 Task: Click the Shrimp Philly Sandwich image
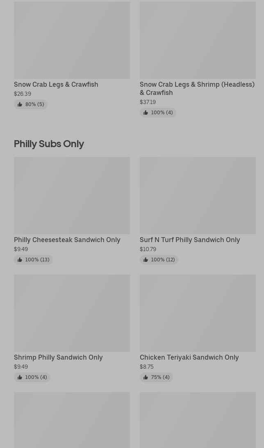72,313
